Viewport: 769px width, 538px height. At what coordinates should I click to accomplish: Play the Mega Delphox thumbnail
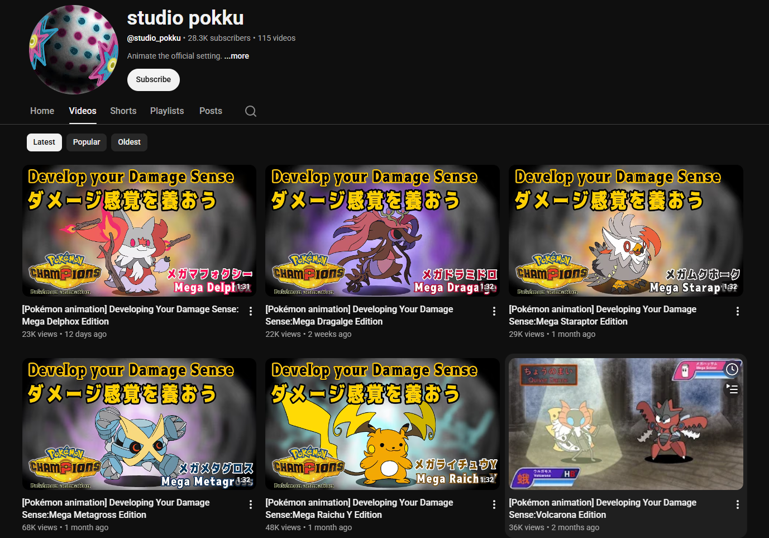(139, 231)
